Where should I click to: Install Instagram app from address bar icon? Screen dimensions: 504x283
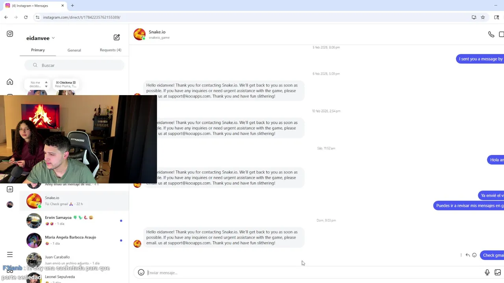[x=474, y=17]
